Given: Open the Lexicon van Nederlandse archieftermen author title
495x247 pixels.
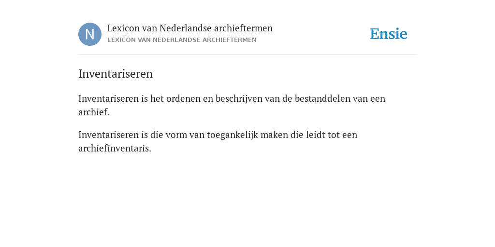Looking at the screenshot, I should click(x=189, y=28).
